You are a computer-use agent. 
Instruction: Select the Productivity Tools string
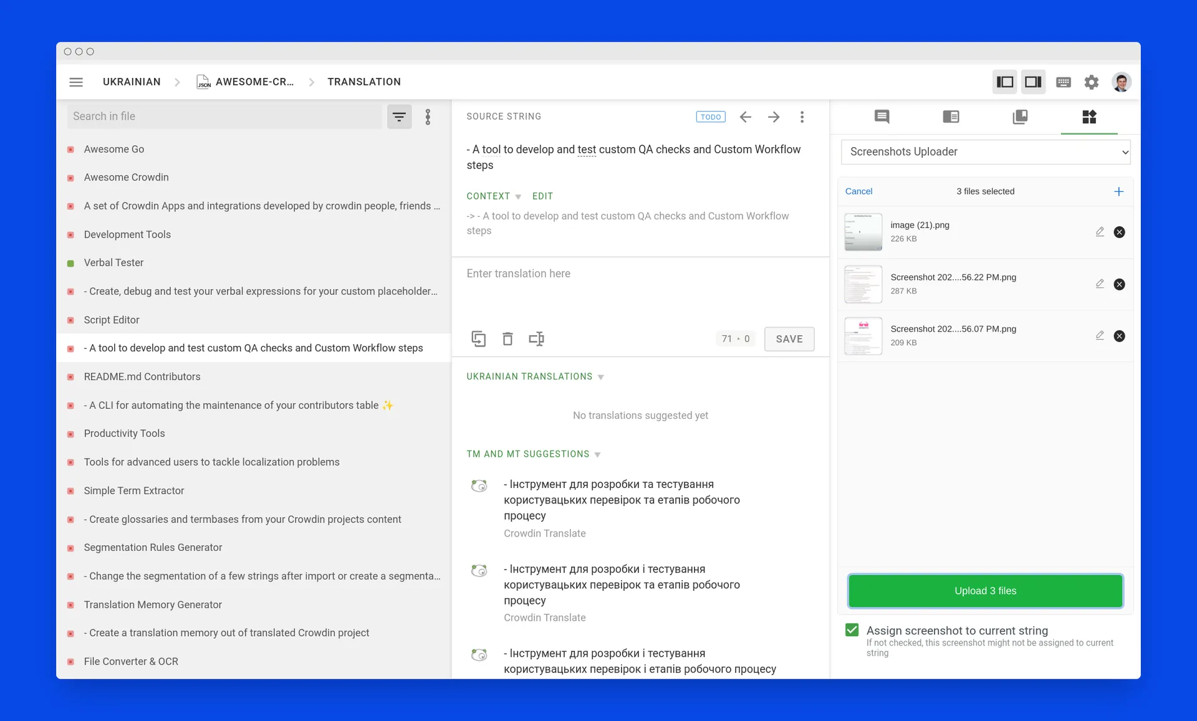[x=254, y=434]
